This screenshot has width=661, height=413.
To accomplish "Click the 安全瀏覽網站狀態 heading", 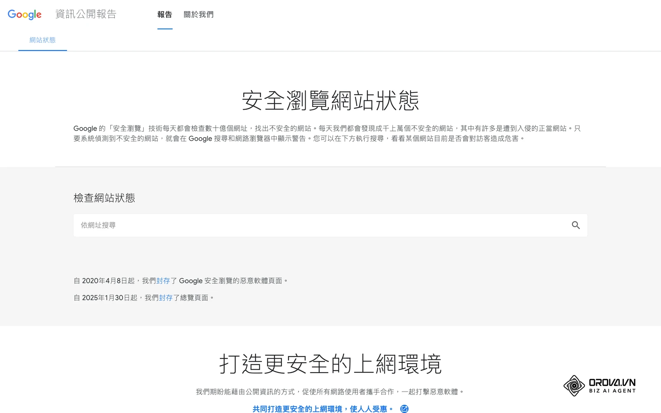I will coord(330,100).
